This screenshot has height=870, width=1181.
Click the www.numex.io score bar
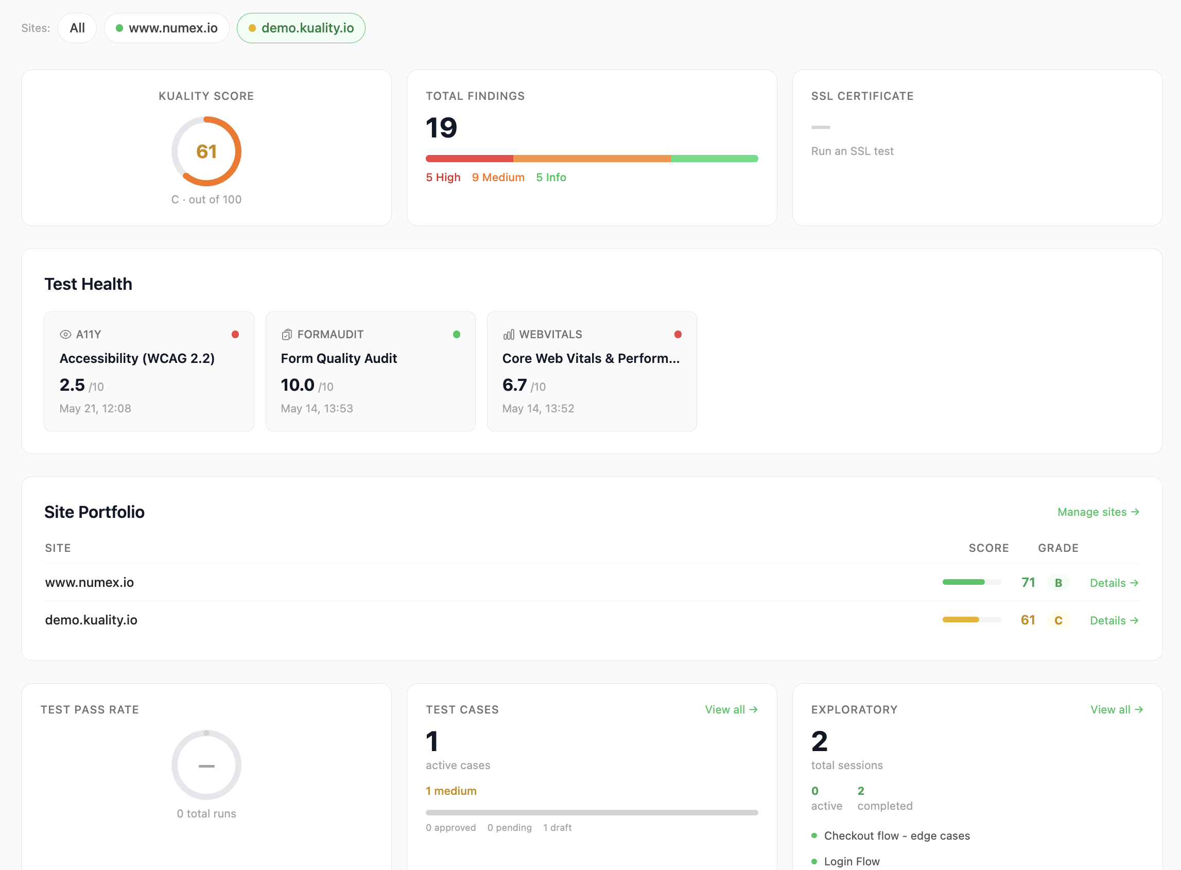[971, 582]
